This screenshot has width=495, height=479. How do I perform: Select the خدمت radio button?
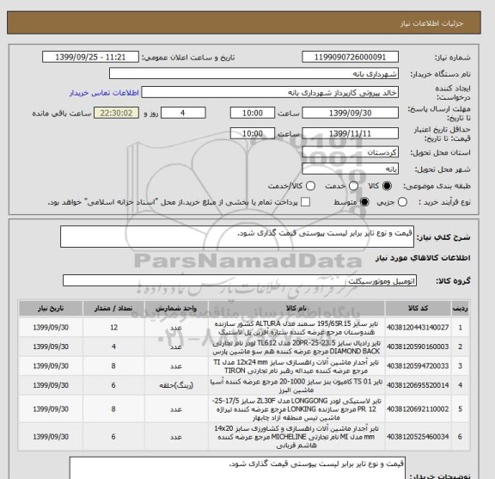pyautogui.click(x=353, y=186)
